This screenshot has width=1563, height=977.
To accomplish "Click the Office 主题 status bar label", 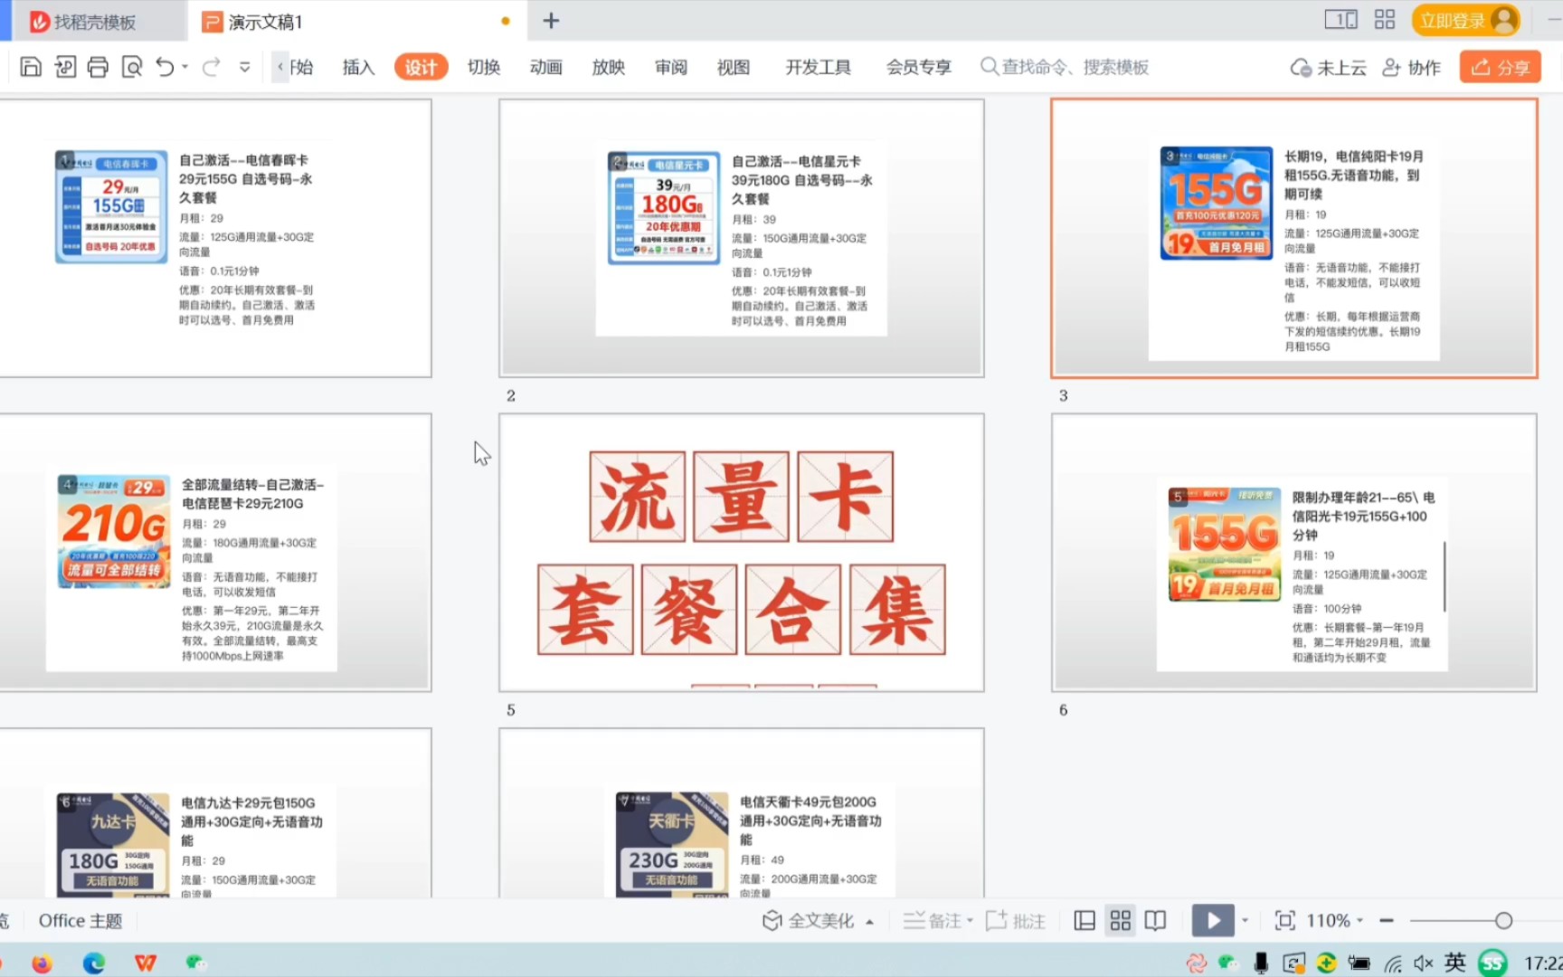I will [81, 921].
